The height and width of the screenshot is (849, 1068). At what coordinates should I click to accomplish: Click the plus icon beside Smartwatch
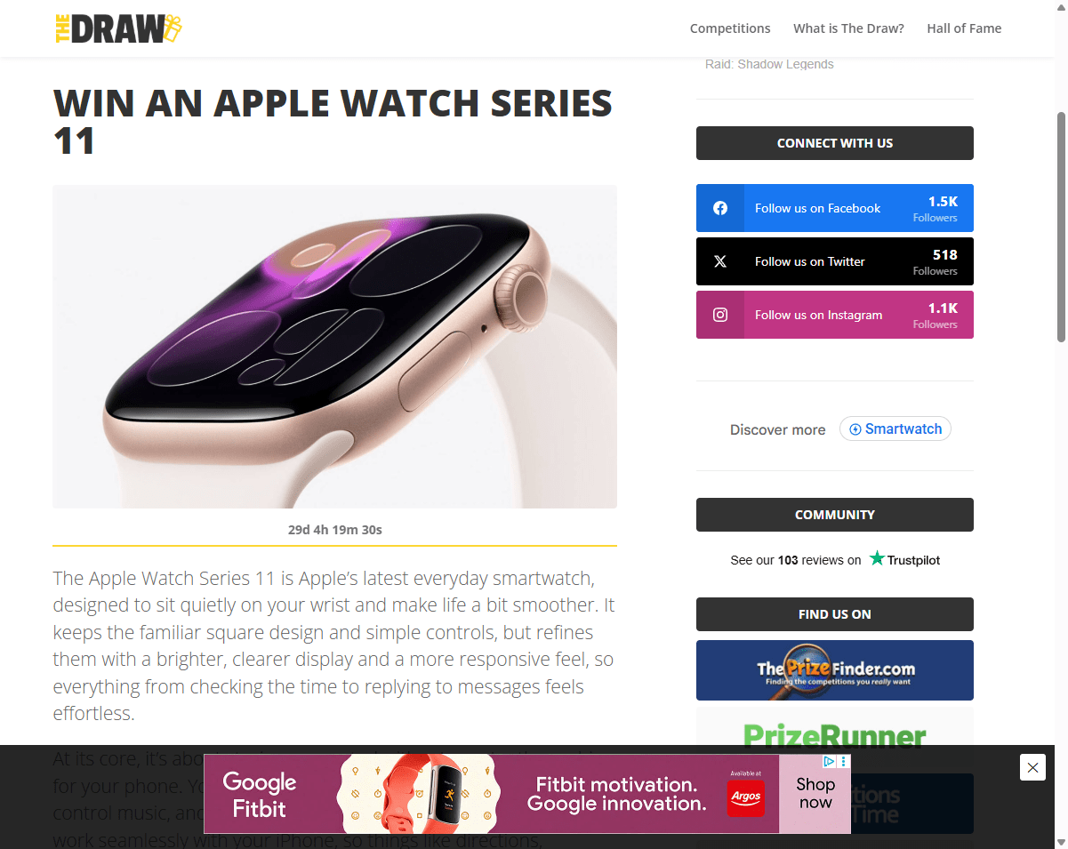pos(855,429)
